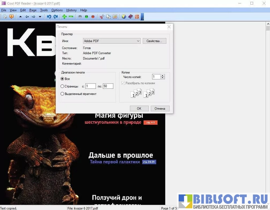Click the vertical scrollbar of document

point(268,104)
